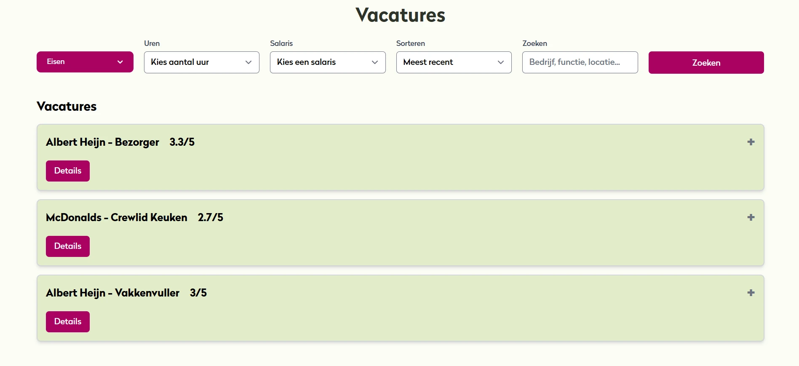Select the 3.3/5 rating of Albert Heijn Bezorger
799x366 pixels.
coord(182,142)
